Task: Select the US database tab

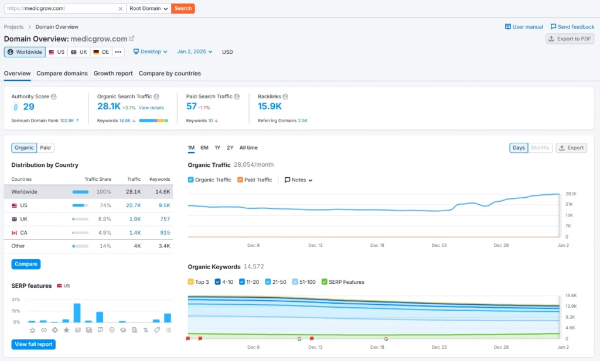Action: 57,52
